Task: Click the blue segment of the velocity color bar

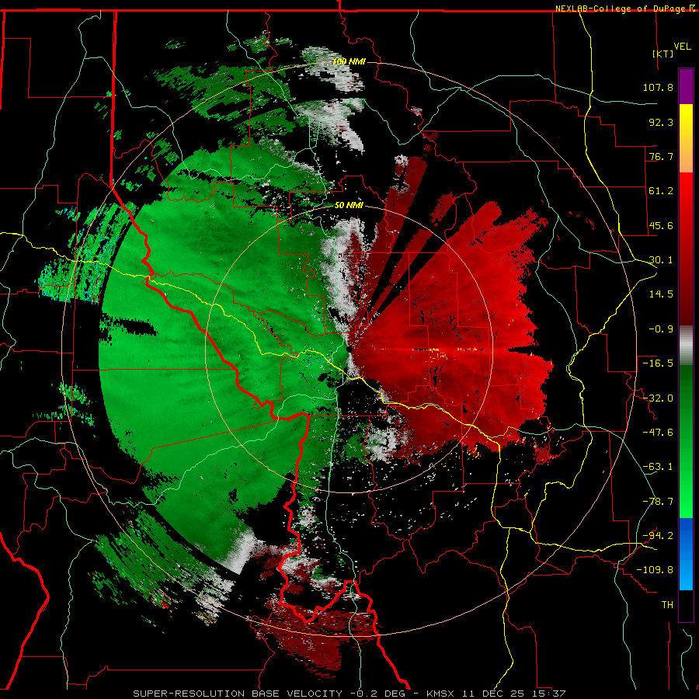Action: point(686,554)
